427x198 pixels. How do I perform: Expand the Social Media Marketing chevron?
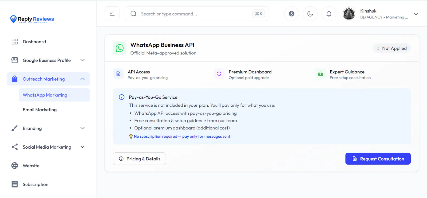[82, 147]
